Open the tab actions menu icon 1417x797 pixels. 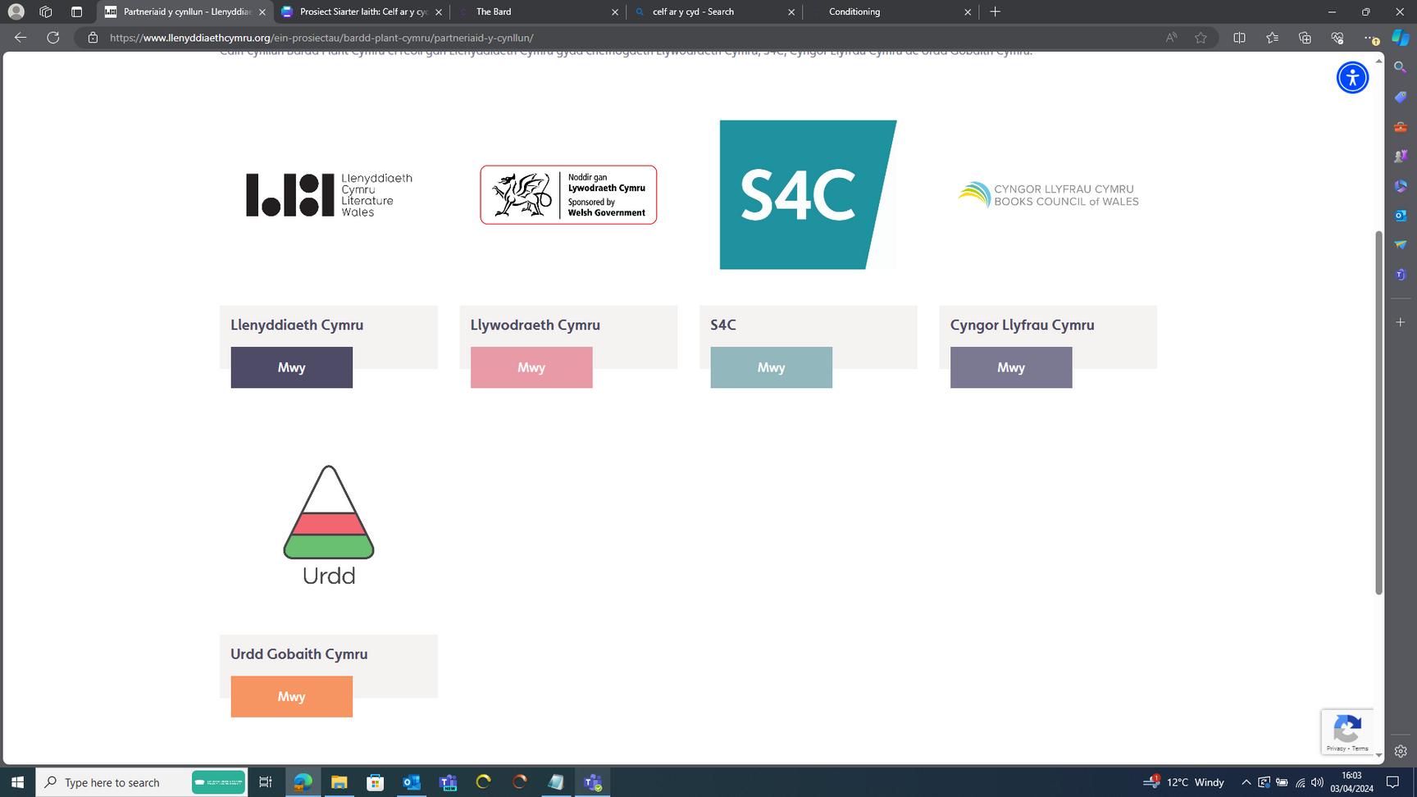click(x=76, y=11)
